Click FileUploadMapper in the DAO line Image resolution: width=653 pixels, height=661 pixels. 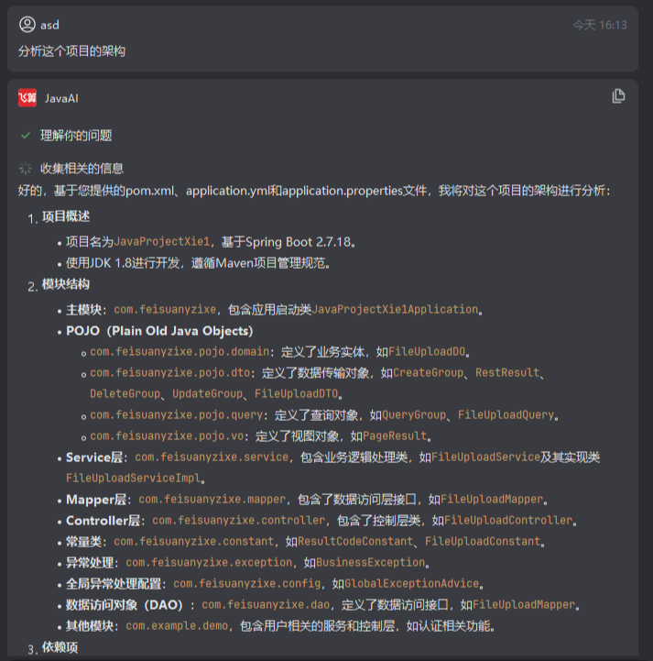tap(524, 604)
